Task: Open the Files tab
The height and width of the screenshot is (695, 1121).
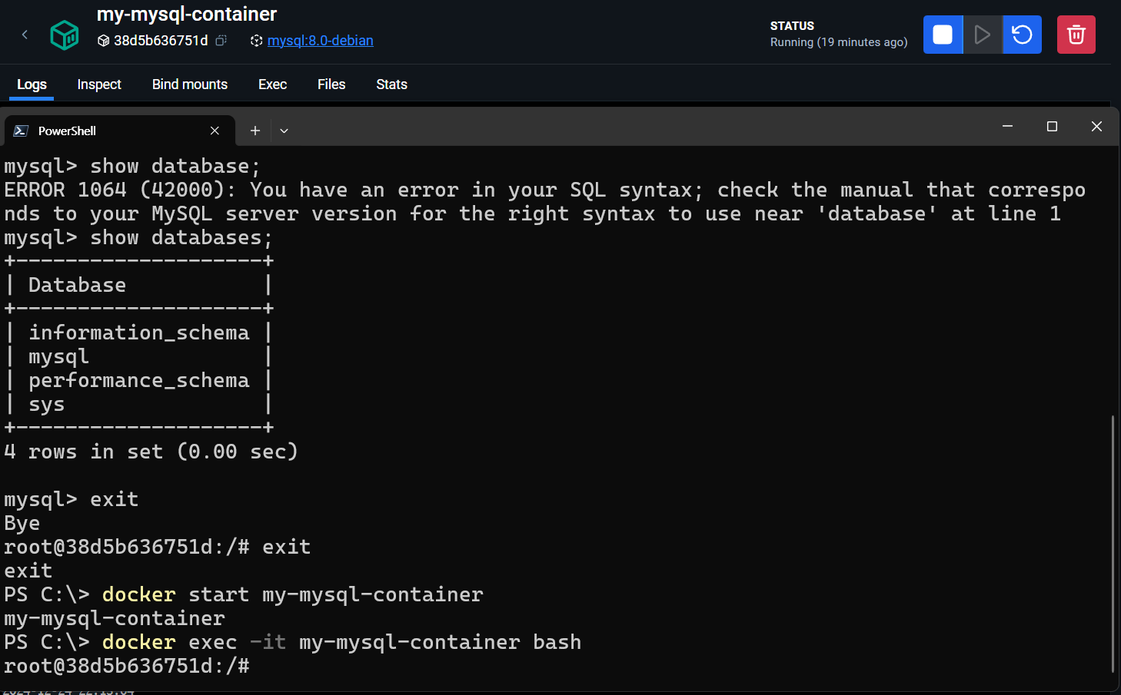Action: pos(331,84)
